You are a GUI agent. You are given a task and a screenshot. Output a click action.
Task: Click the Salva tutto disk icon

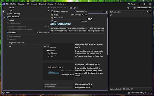(x=8, y=33)
